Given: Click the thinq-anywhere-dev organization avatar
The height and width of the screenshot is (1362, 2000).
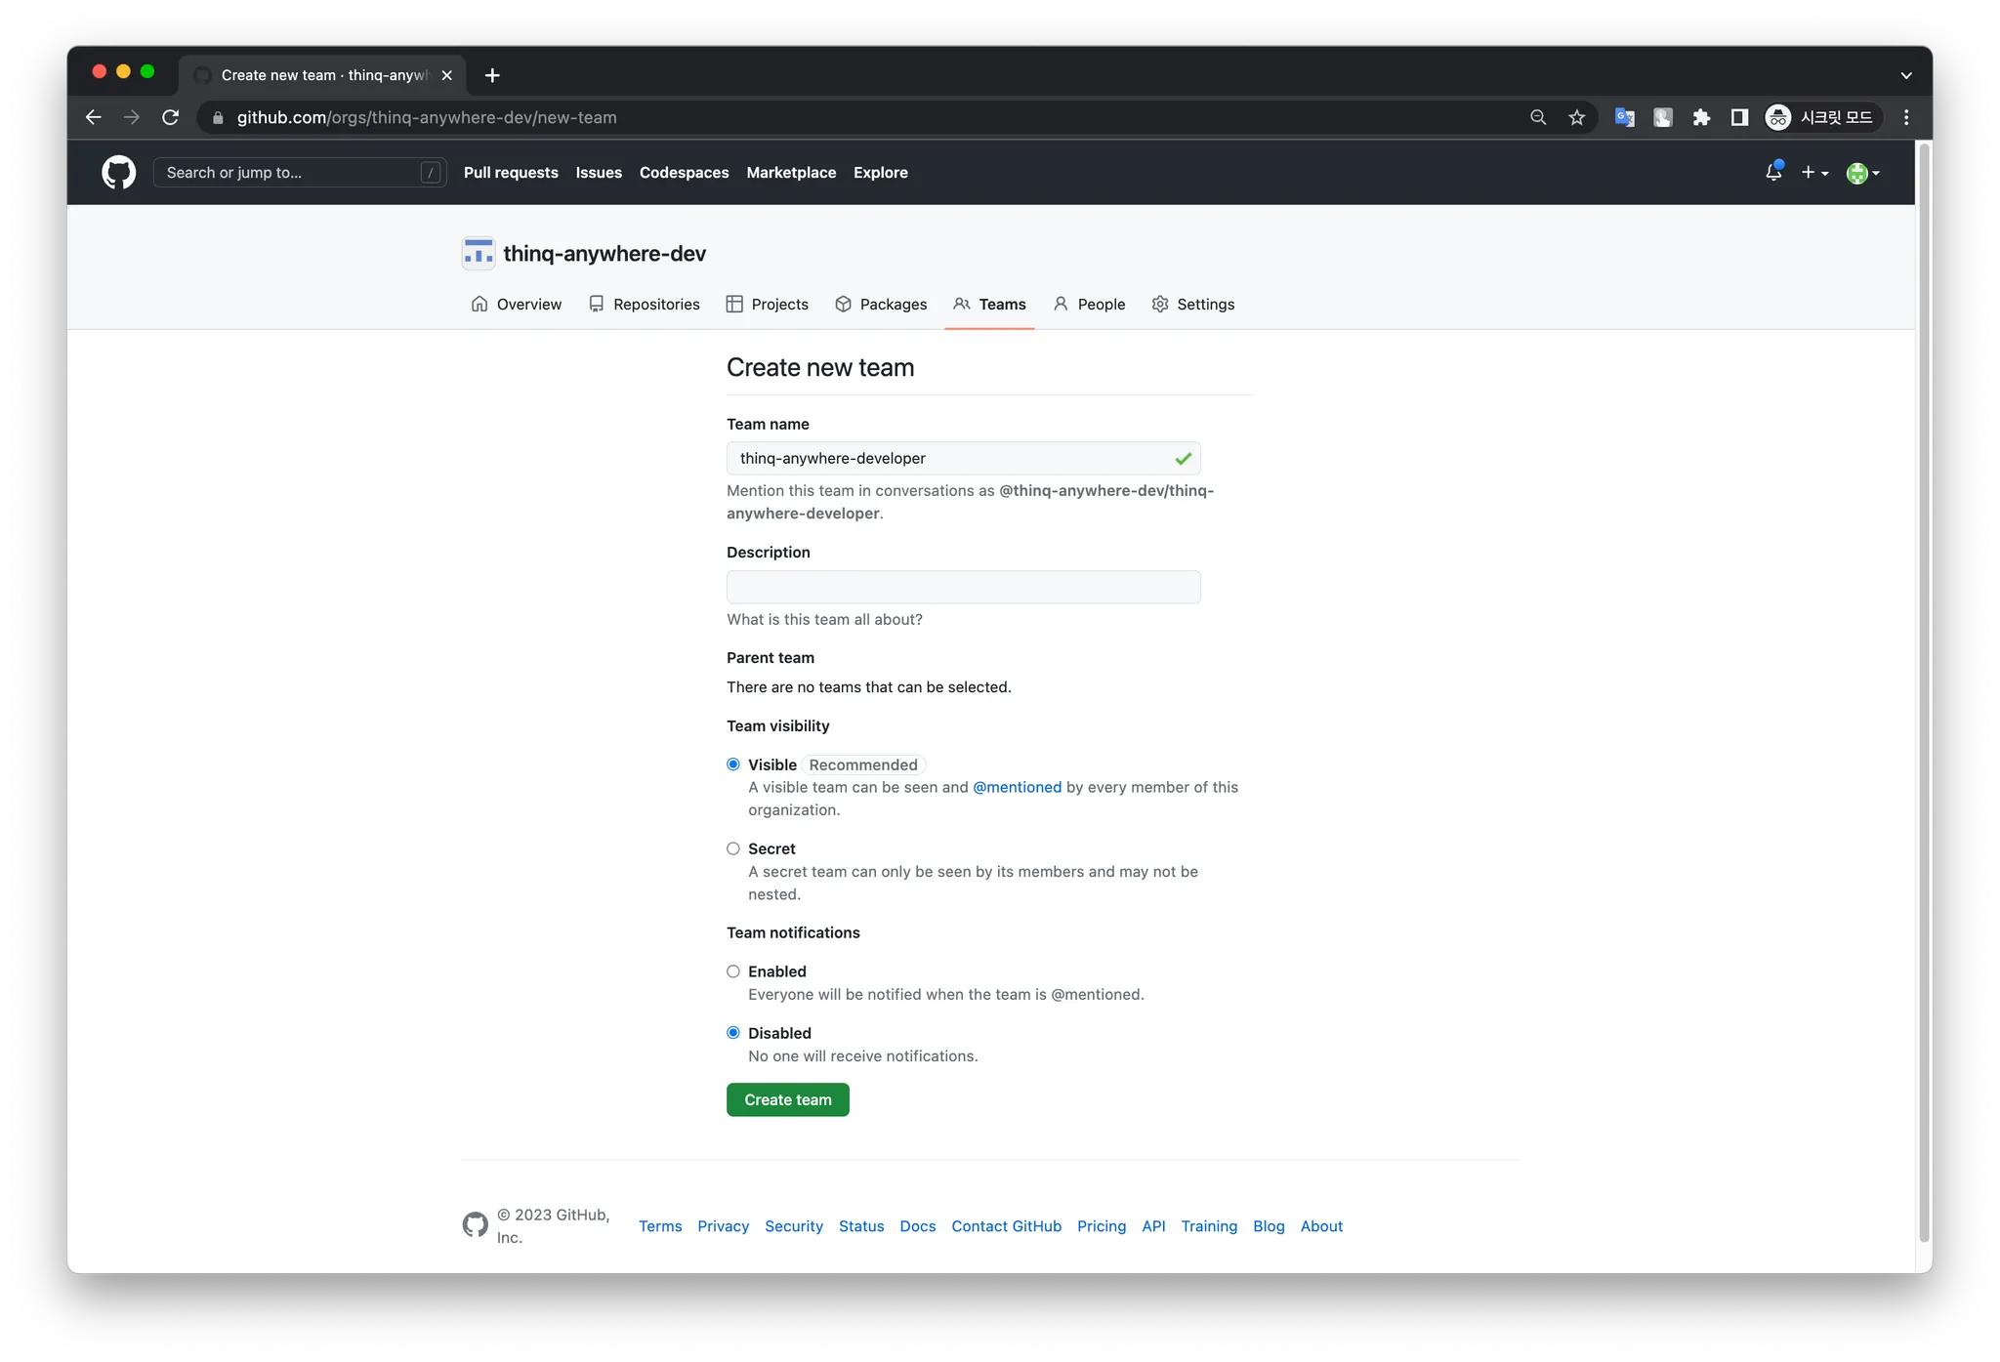Looking at the screenshot, I should click(479, 254).
